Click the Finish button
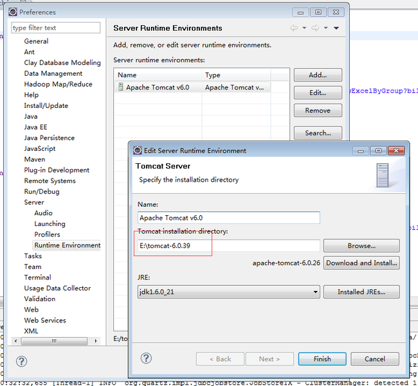 pyautogui.click(x=322, y=359)
